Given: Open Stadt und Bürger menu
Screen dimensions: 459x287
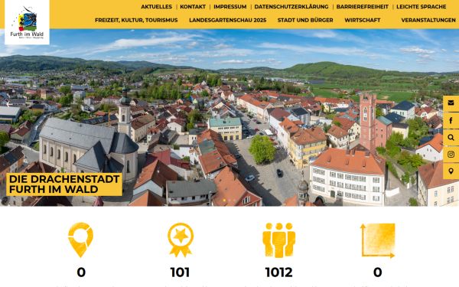Looking at the screenshot, I should (305, 20).
